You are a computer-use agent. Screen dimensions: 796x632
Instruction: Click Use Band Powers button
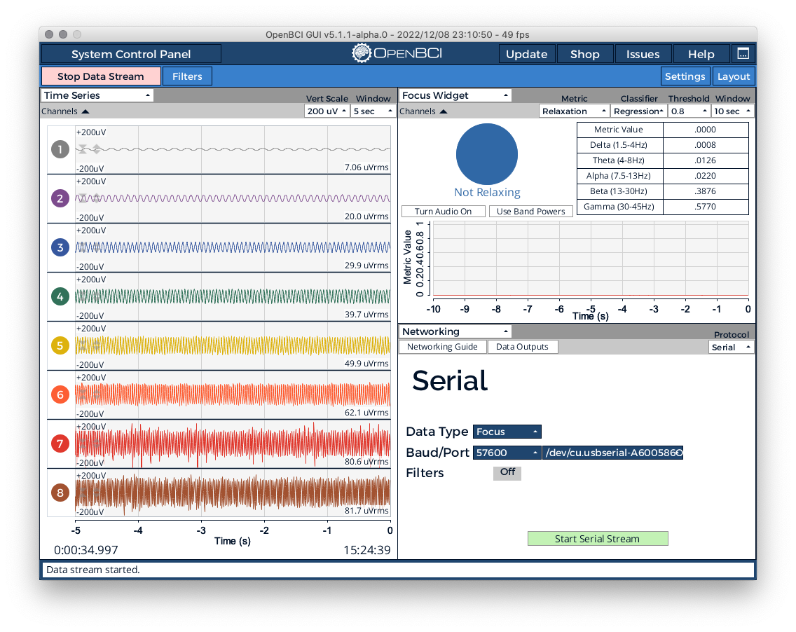(530, 211)
